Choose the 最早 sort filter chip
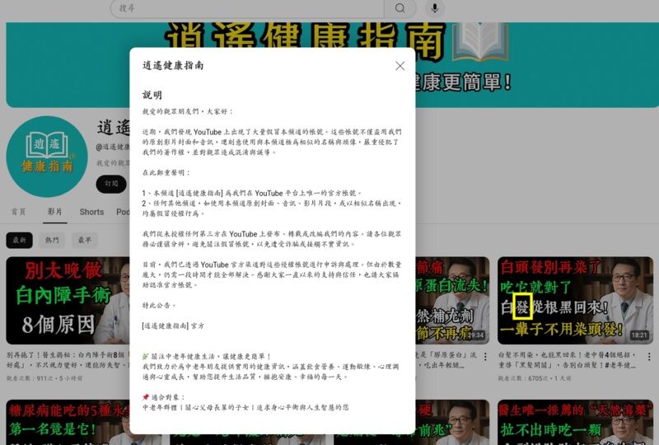The height and width of the screenshot is (445, 659). click(85, 240)
